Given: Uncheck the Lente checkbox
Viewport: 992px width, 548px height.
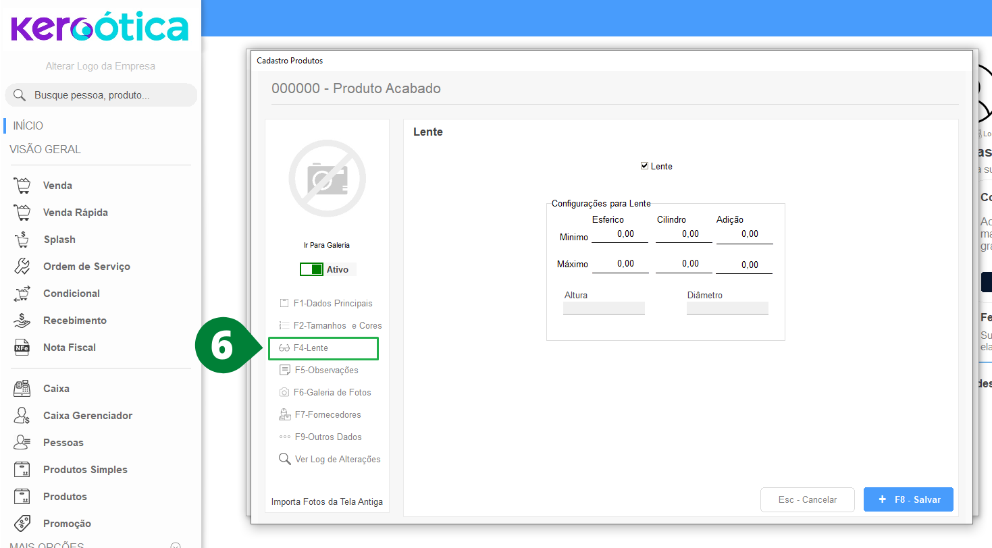Looking at the screenshot, I should coord(645,166).
